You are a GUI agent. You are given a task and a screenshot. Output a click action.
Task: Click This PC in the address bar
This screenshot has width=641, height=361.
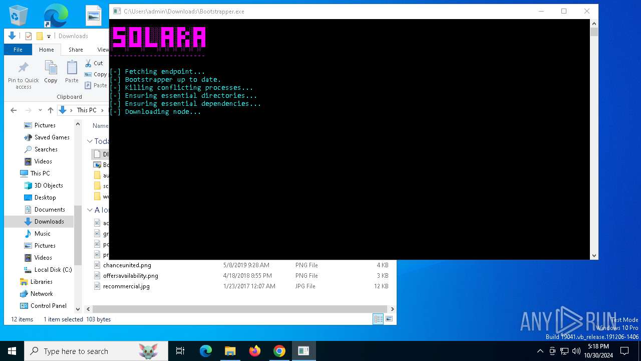(87, 110)
